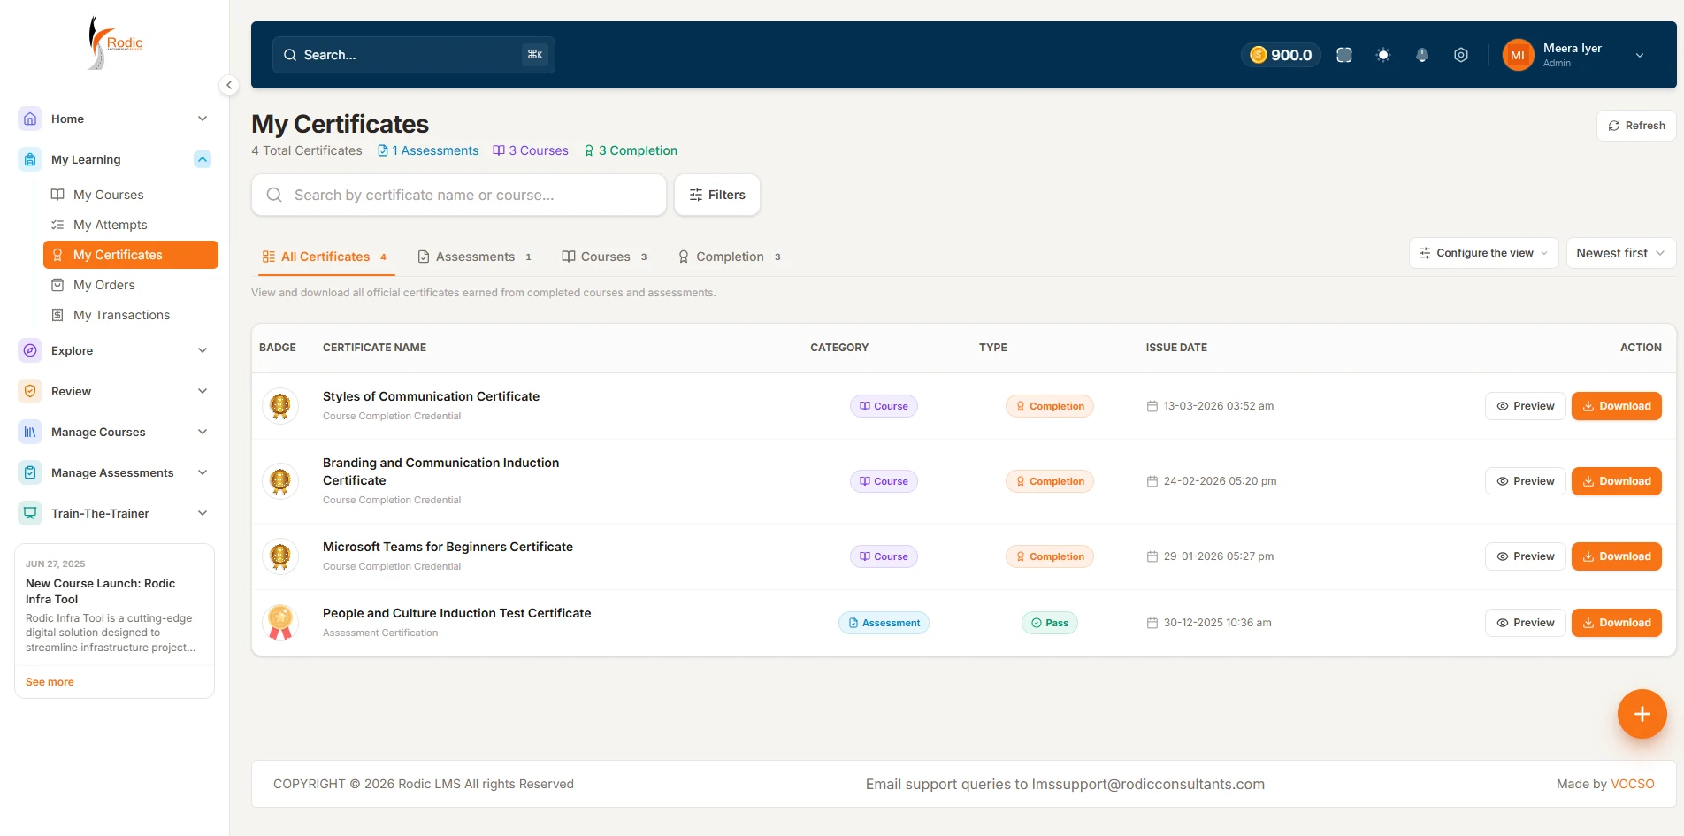Switch to the Completion tab
This screenshot has width=1684, height=836.
click(730, 257)
